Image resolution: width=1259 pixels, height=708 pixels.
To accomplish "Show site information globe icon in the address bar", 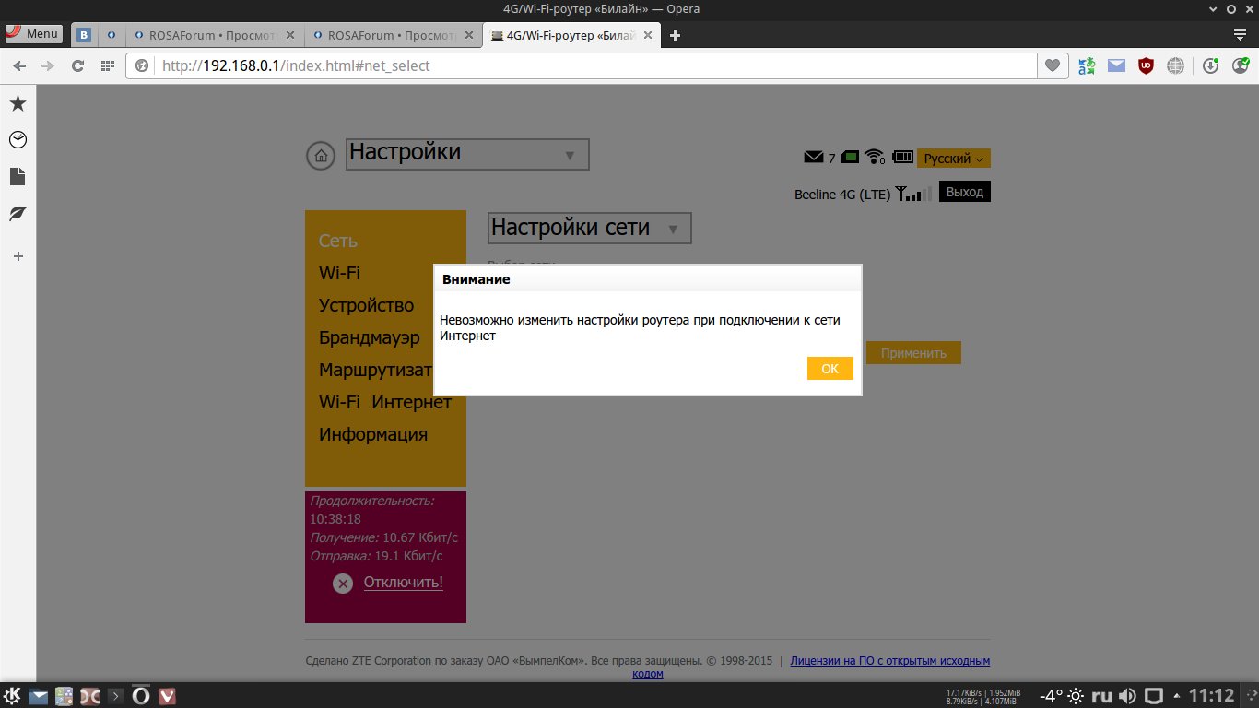I will (142, 66).
